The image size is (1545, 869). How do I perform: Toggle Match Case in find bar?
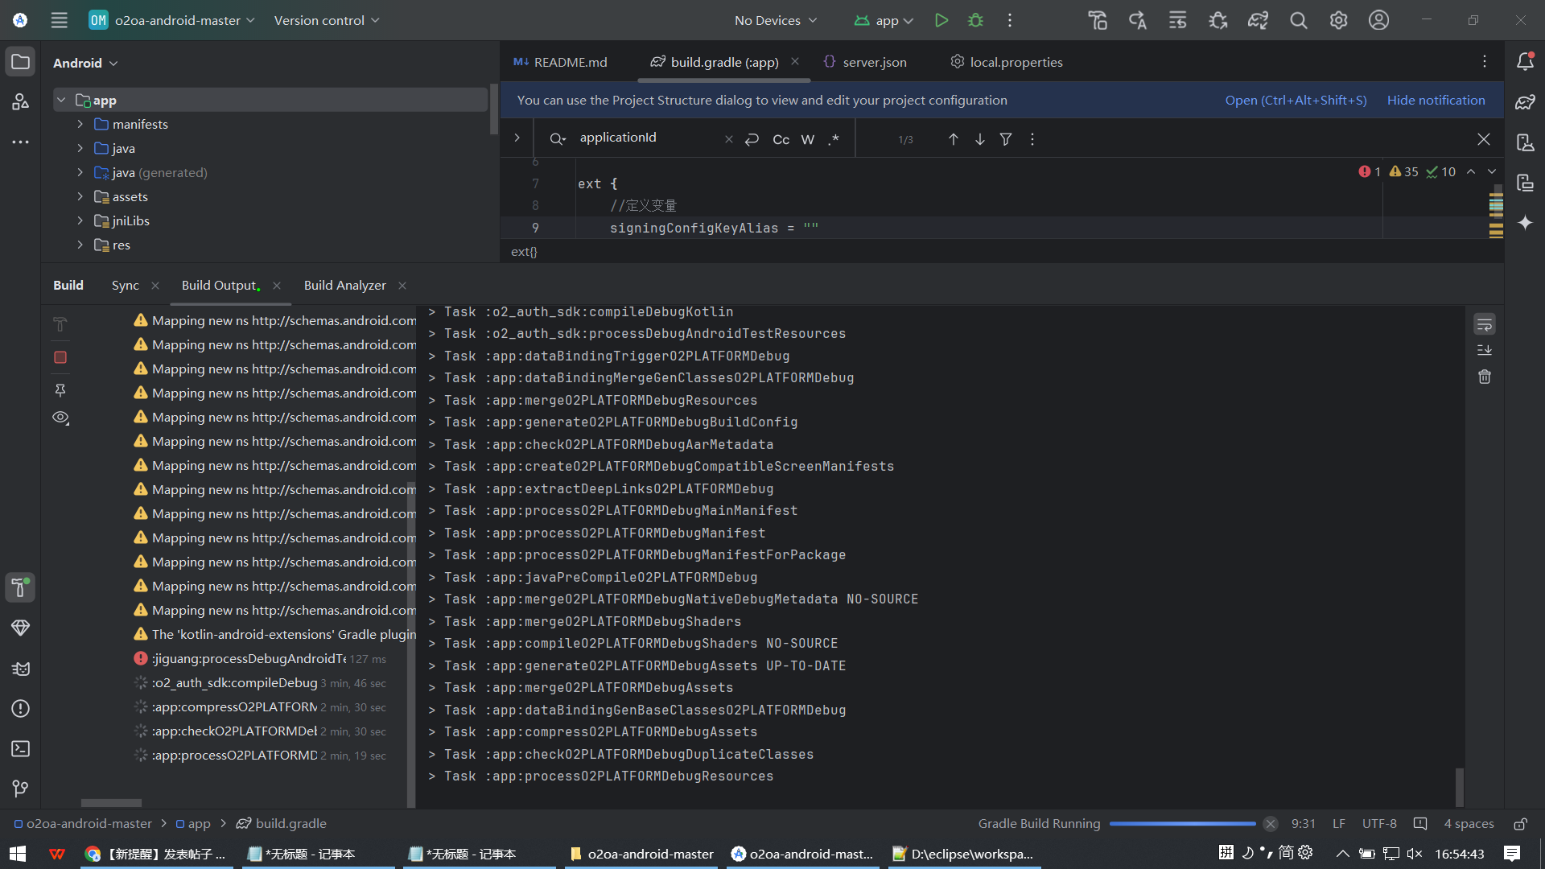pyautogui.click(x=781, y=139)
